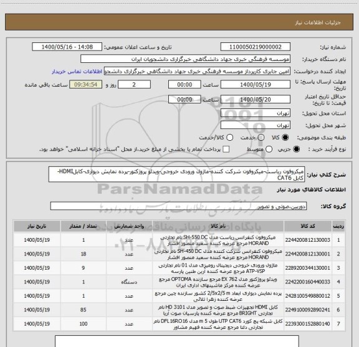This screenshot has height=347, width=359.
Task: Select the خدمت radio button
Action: pos(261,138)
